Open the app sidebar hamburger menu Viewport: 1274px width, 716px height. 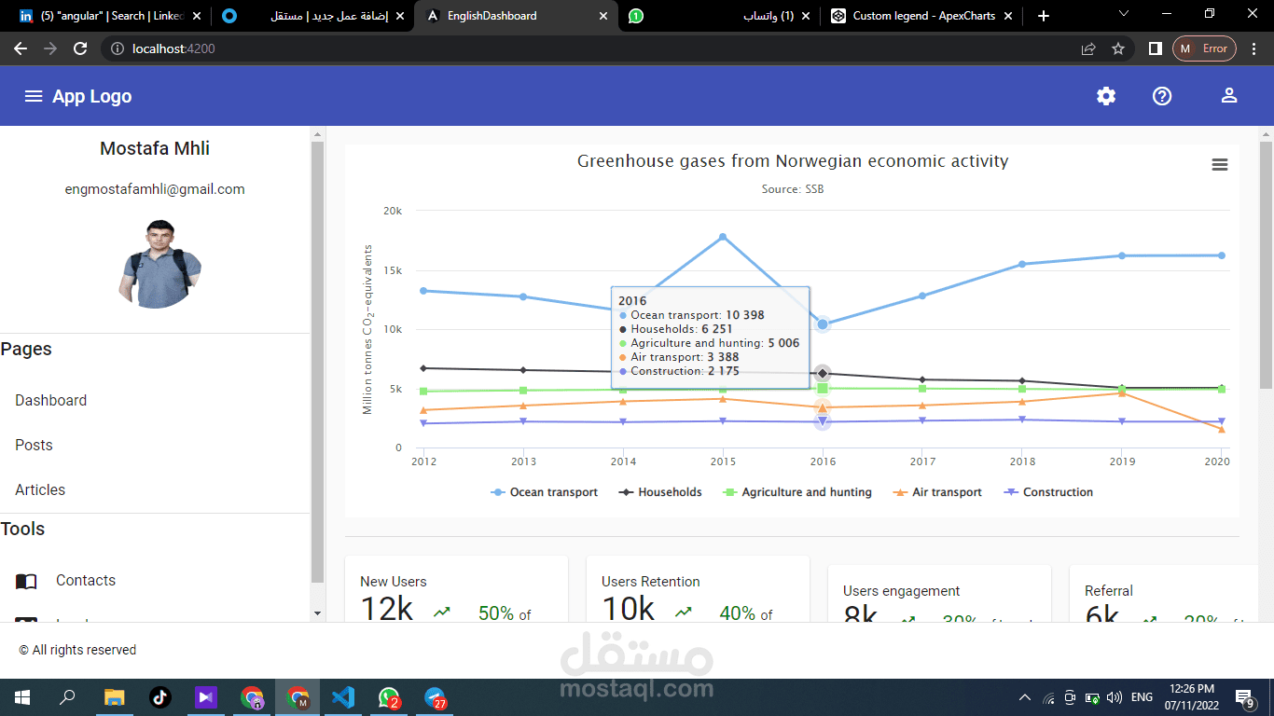click(34, 96)
